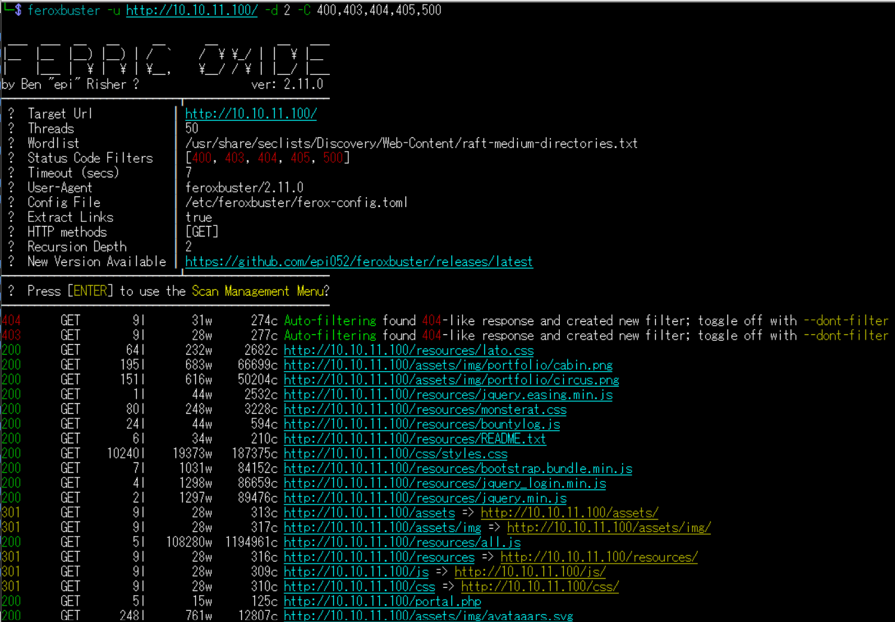Open the feroxbuster releases/latest GitHub link
The image size is (895, 622).
[359, 261]
